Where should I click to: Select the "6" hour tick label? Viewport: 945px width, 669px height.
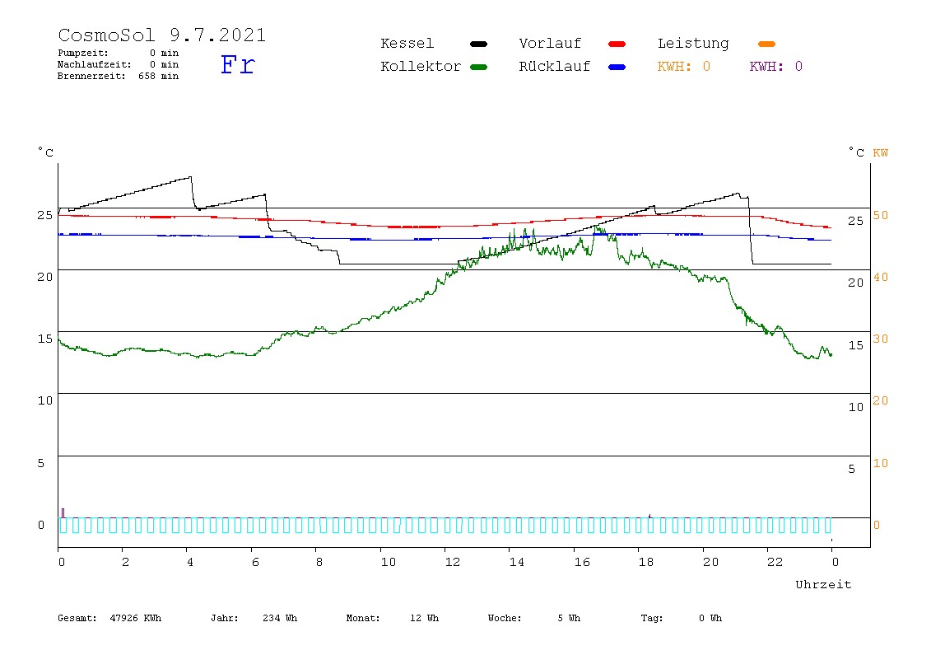click(255, 562)
